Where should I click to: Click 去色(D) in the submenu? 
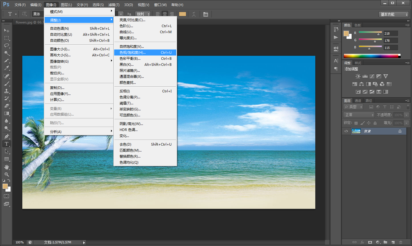pos(145,144)
